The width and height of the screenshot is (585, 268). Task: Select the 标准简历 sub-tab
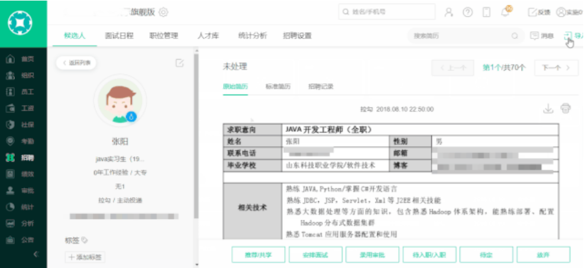click(278, 86)
